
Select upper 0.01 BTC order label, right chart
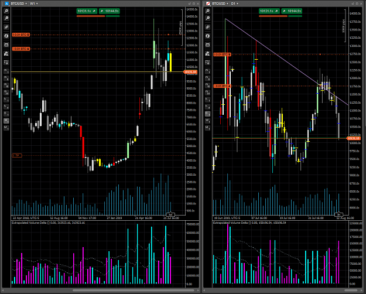[x=223, y=54]
